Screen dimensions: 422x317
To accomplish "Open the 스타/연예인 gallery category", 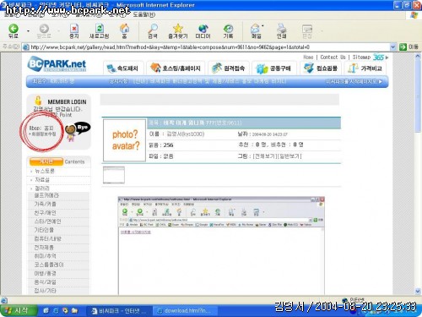I will point(47,221).
